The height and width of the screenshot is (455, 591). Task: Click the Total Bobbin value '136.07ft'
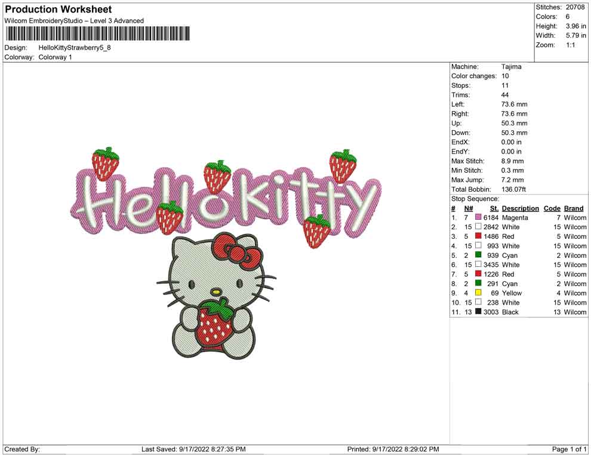coord(513,189)
